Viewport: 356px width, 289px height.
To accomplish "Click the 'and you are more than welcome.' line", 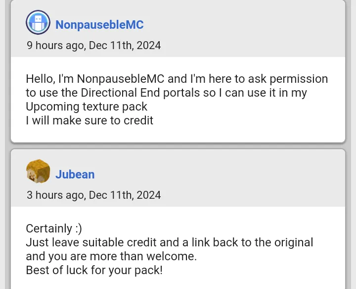I will (111, 256).
